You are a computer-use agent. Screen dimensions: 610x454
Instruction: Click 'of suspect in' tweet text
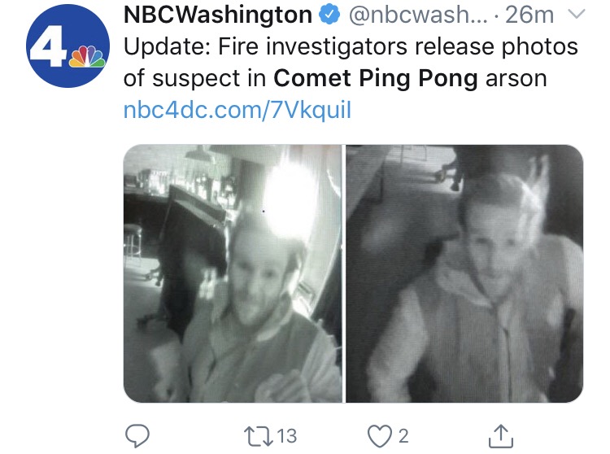(x=195, y=79)
